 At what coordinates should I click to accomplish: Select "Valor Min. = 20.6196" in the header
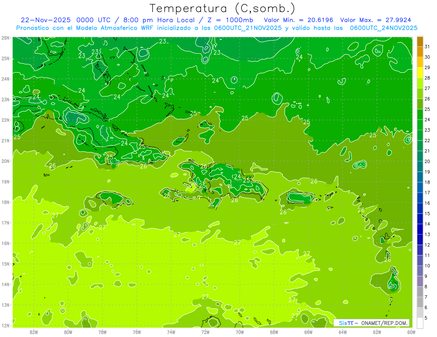click(299, 20)
